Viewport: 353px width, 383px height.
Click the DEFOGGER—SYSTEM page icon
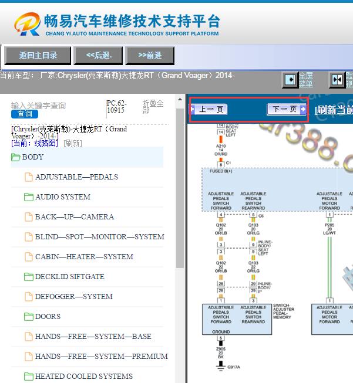[x=29, y=297]
